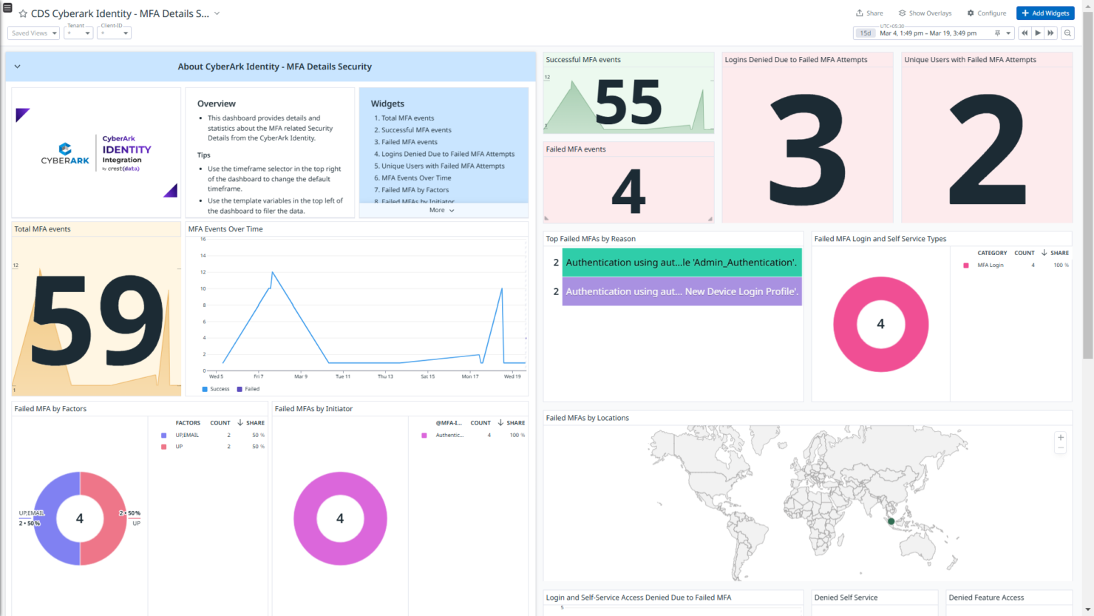Step the timeframe forward

pos(1050,33)
